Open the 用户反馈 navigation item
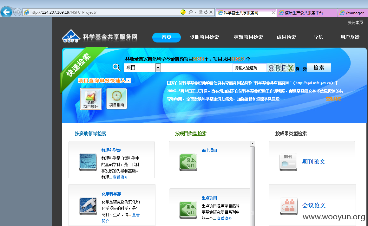This screenshot has height=226, width=368. coord(350,37)
